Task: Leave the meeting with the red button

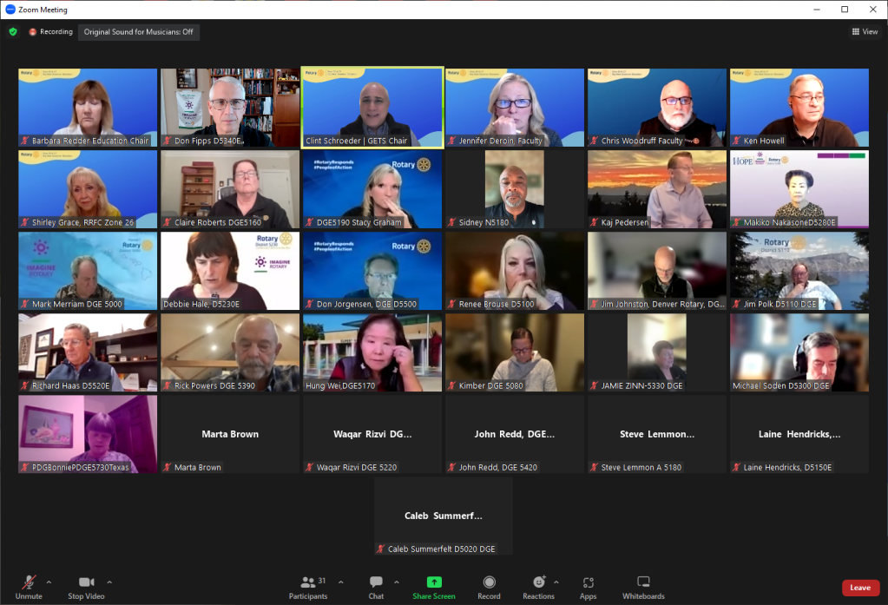Action: (860, 588)
